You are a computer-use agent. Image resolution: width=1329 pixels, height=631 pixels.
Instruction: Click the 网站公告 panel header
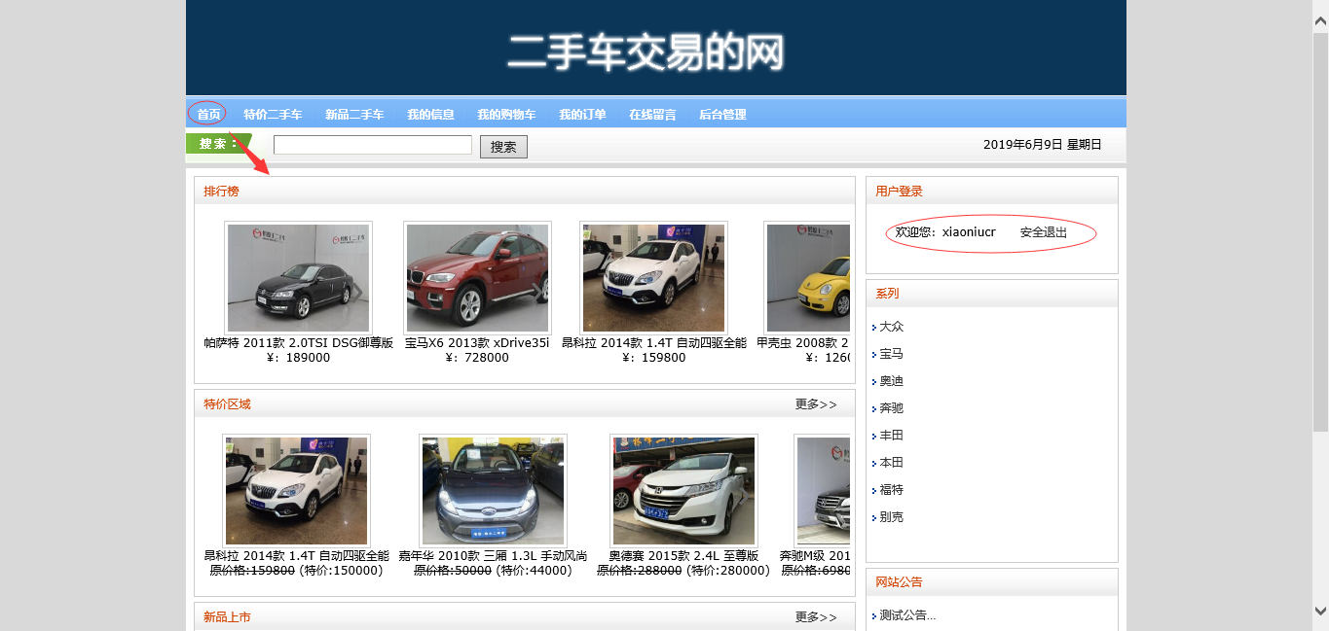899,582
